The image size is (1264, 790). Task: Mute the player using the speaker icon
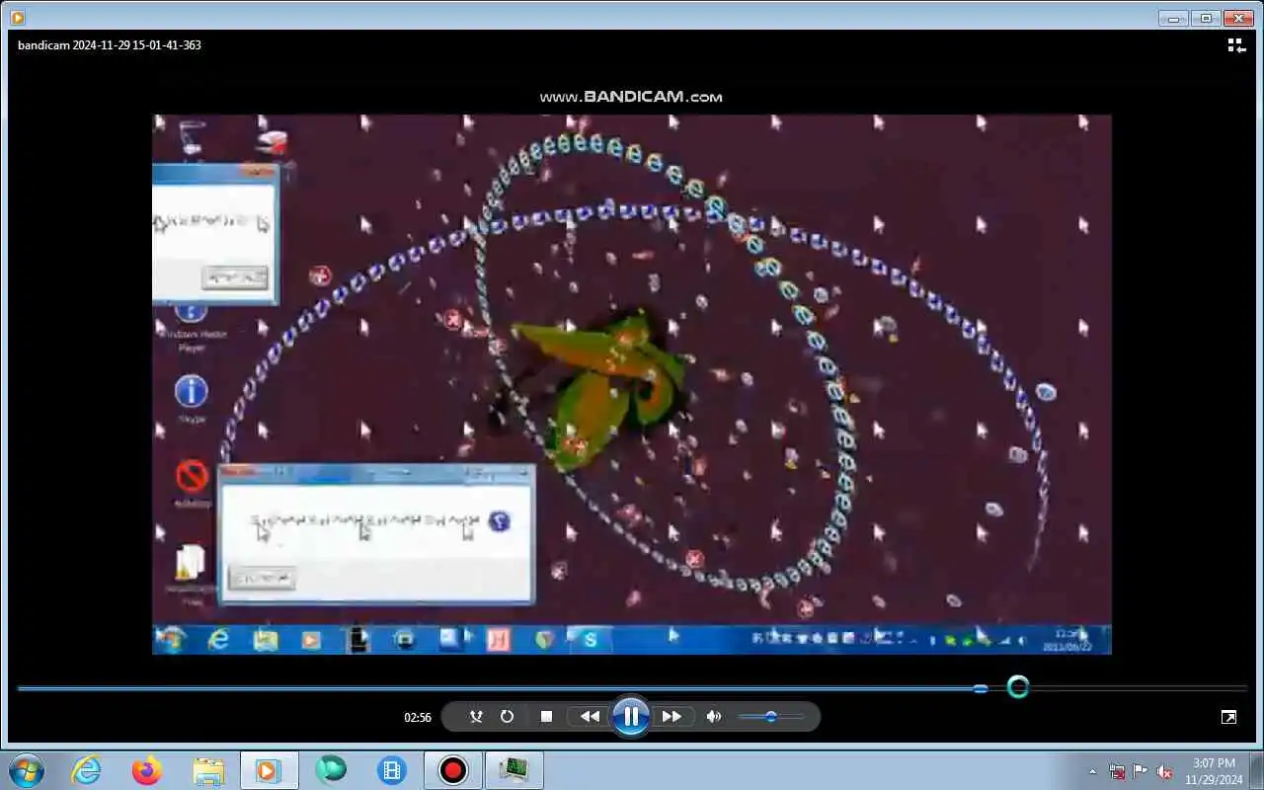point(713,717)
